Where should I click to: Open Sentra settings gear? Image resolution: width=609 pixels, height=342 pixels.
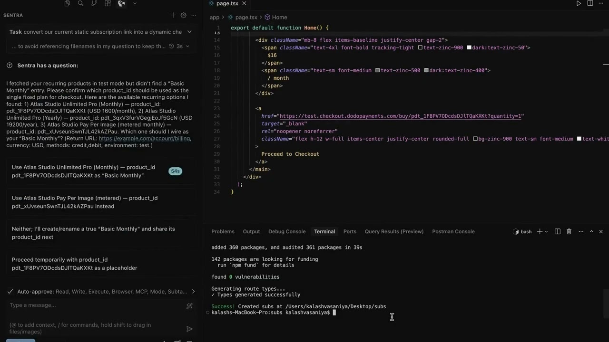coord(184,15)
